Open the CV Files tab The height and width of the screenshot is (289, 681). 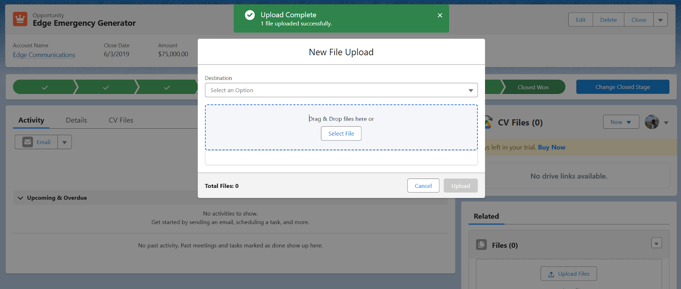pyautogui.click(x=121, y=120)
